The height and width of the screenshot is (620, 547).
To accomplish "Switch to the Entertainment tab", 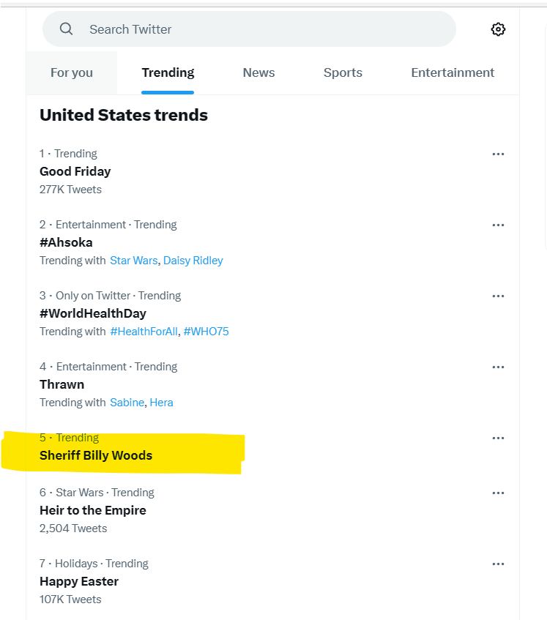I will coord(453,72).
